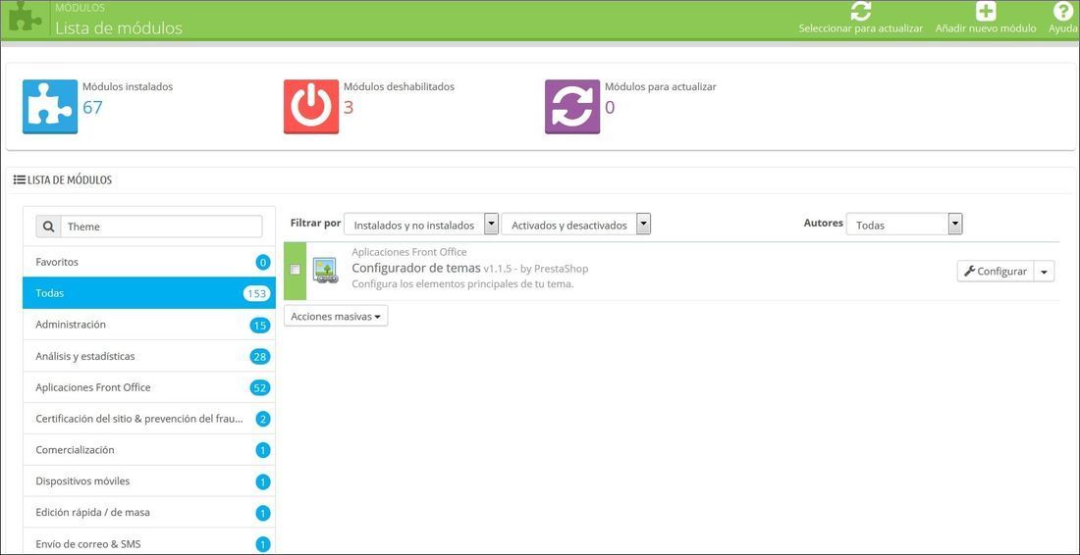Open Añadir nuevo módulo plus icon
1080x555 pixels.
click(986, 11)
